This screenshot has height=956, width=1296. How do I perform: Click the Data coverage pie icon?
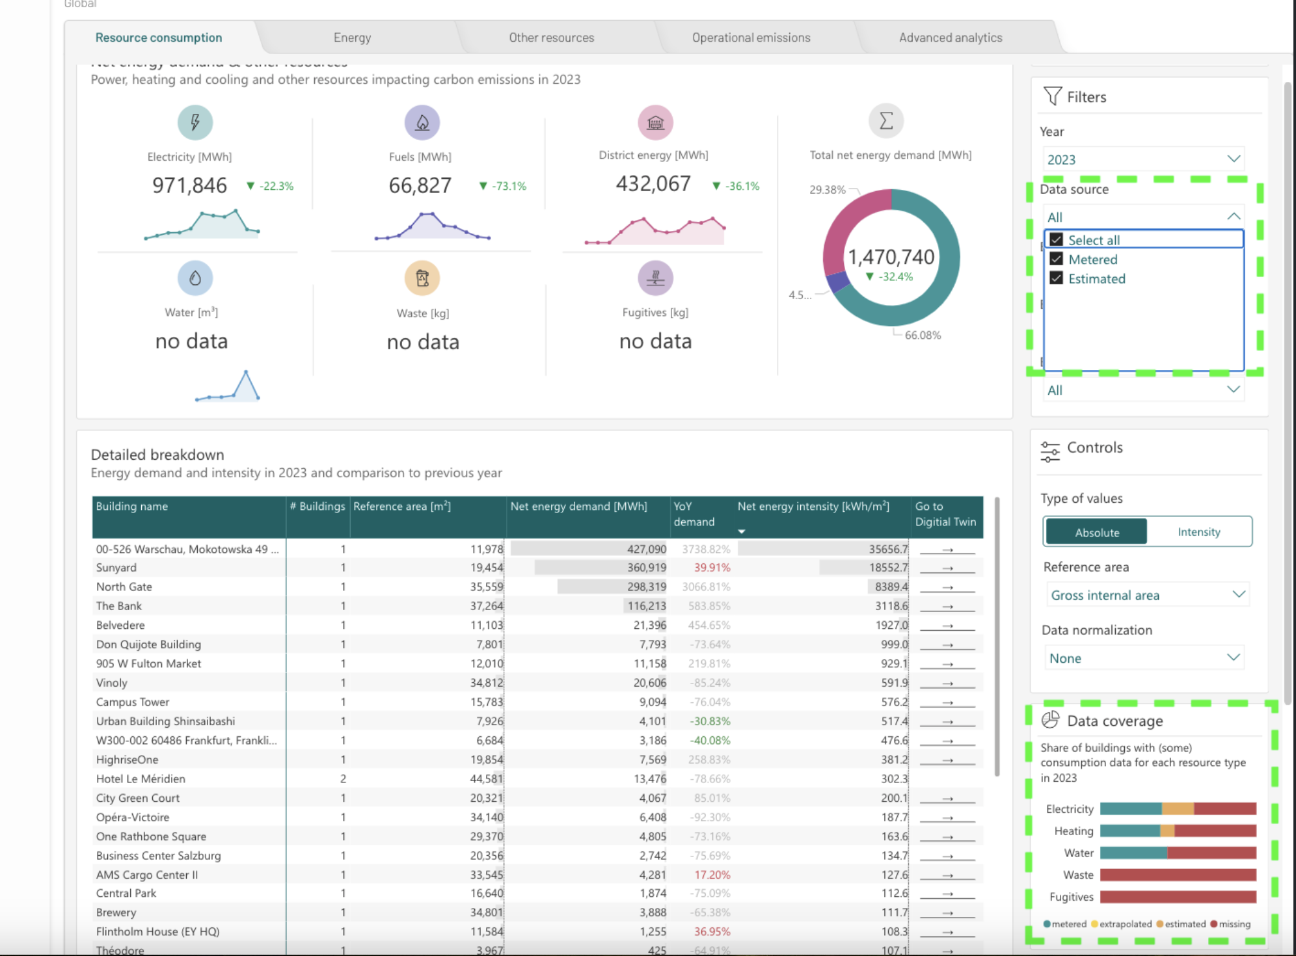pos(1050,720)
